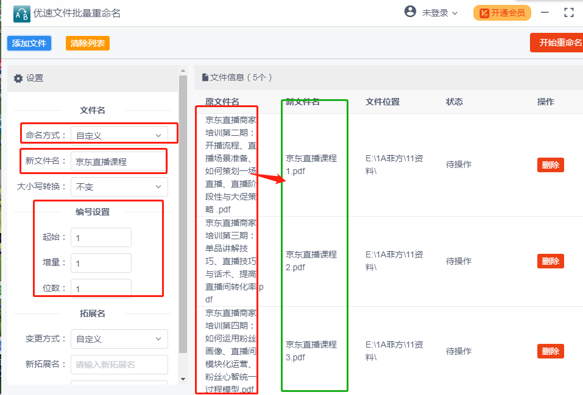The height and width of the screenshot is (395, 583).
Task: Click the settings panel scroll-up arrow
Action: (183, 71)
